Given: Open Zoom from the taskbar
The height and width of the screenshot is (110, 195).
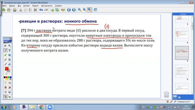Looking at the screenshot, I should click(x=50, y=107).
